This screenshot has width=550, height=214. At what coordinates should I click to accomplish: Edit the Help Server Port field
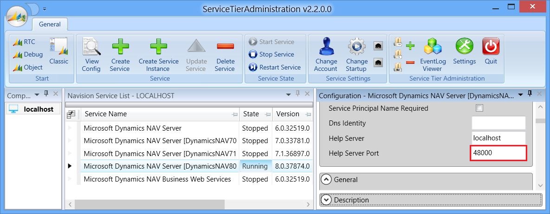tap(498, 153)
